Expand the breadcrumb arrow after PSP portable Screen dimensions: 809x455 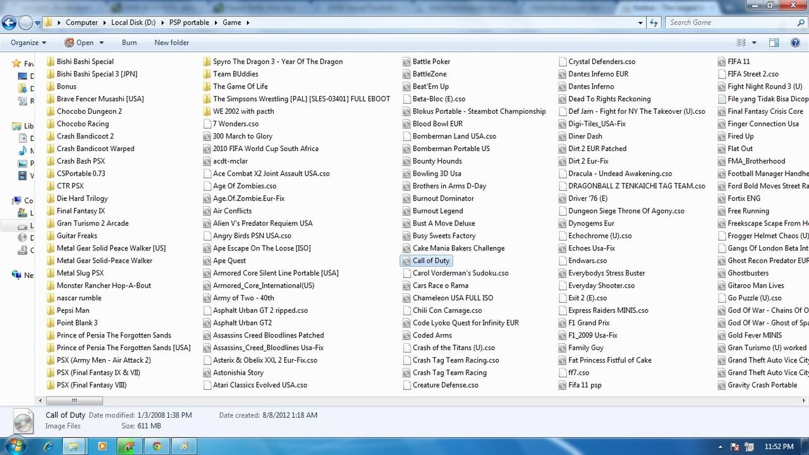tap(216, 23)
